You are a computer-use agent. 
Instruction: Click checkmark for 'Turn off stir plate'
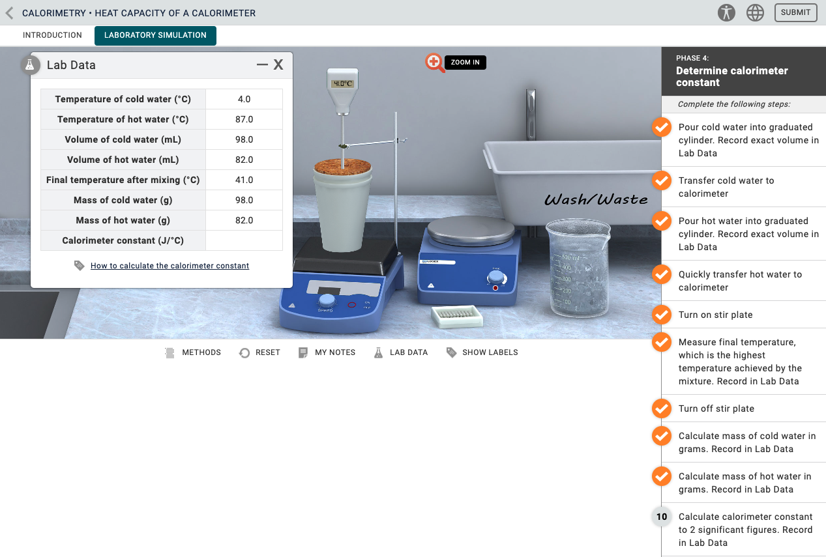[x=662, y=408]
